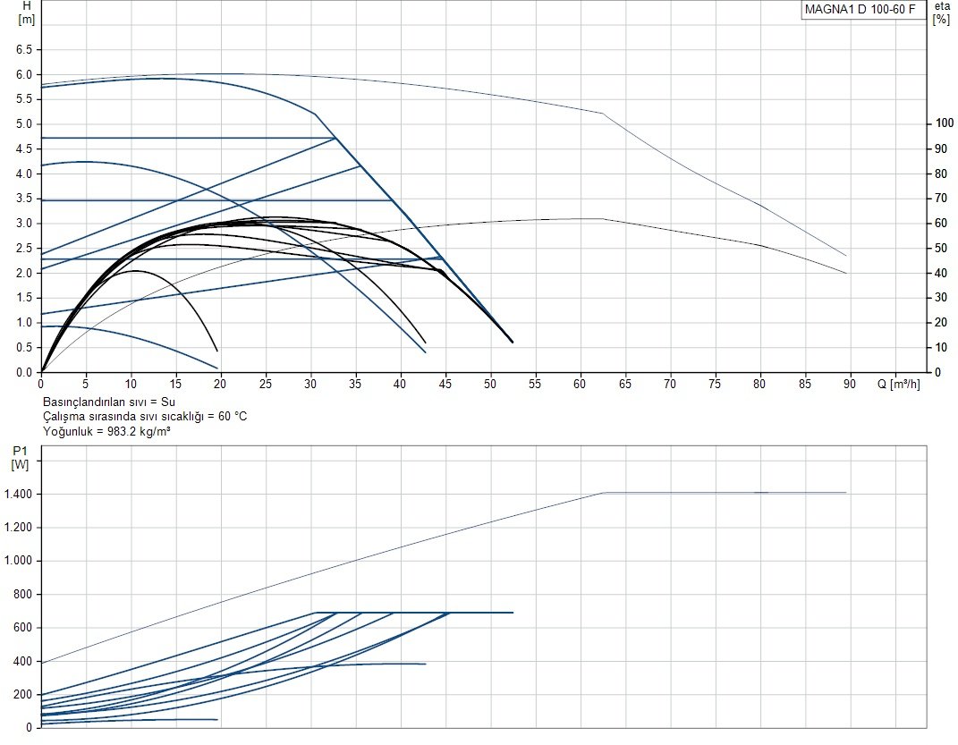Click the H [m] axis title
This screenshot has height=745, width=958.
[x=26, y=13]
